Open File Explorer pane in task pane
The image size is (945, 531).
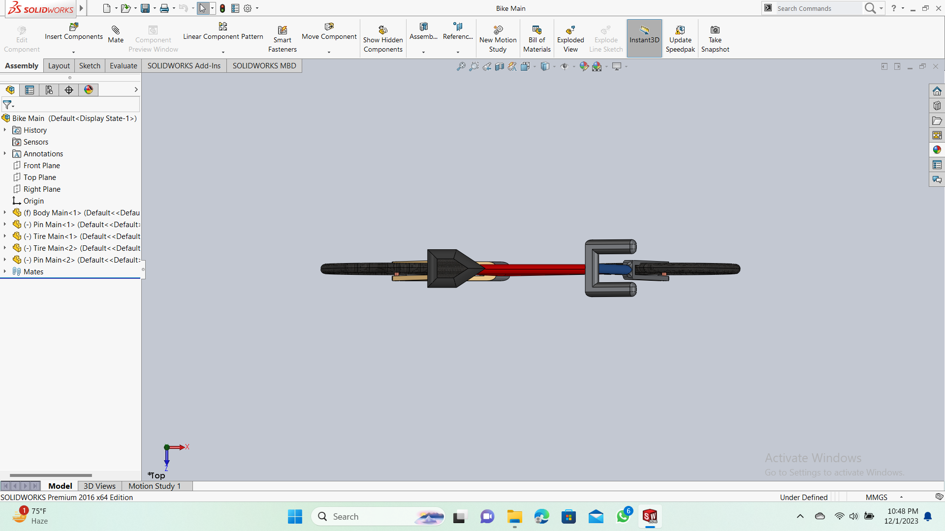click(937, 120)
